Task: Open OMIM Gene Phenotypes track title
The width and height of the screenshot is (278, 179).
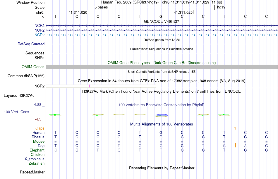Action: [x=162, y=63]
